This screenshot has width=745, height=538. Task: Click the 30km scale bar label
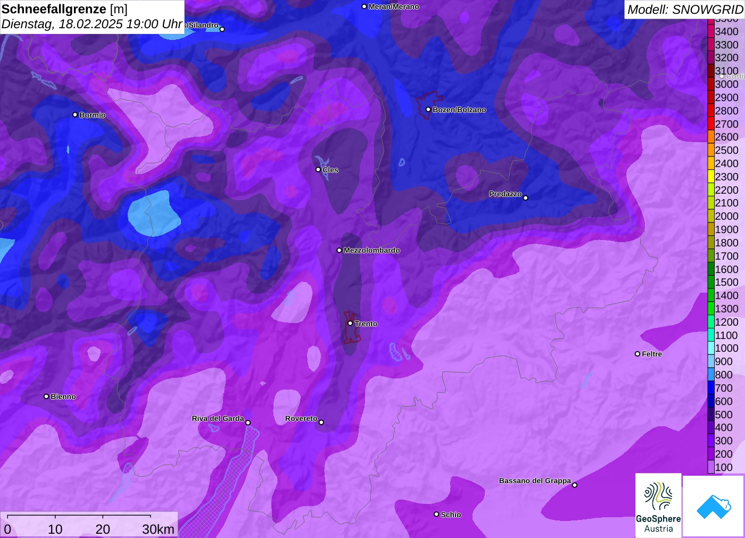coord(158,529)
